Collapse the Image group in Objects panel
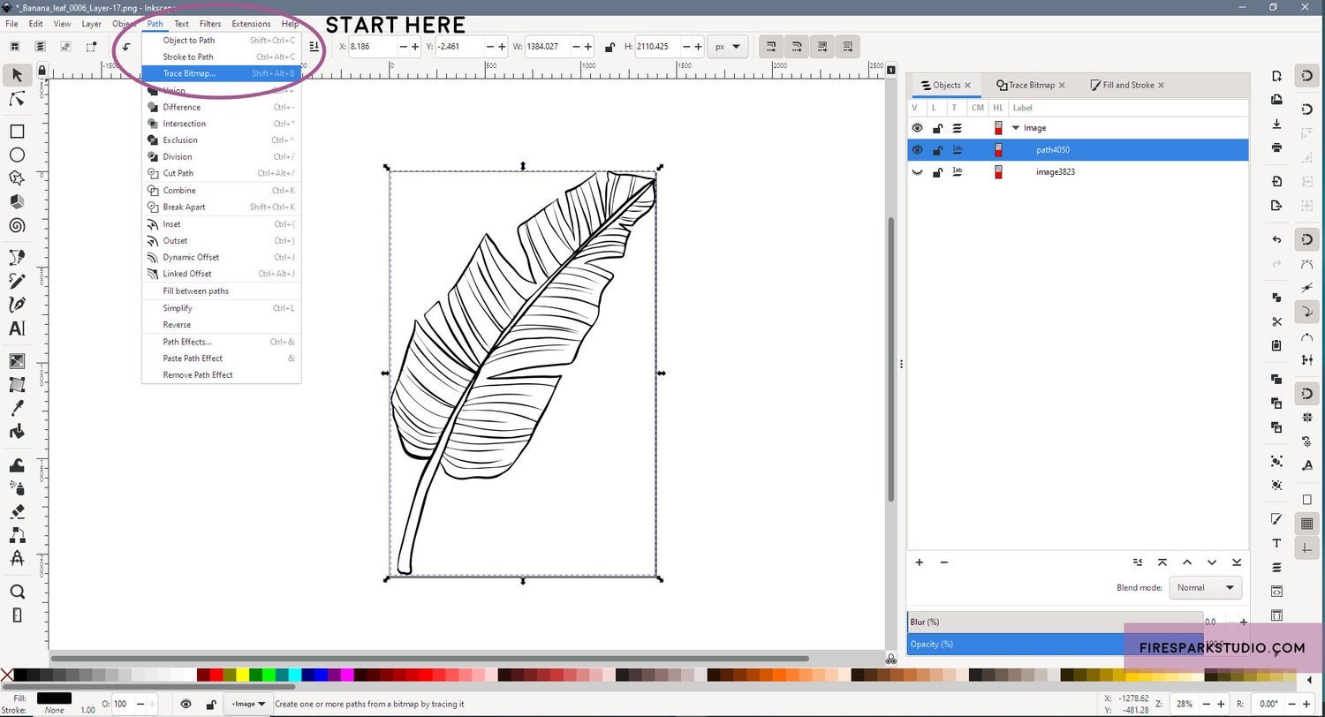Image resolution: width=1325 pixels, height=717 pixels. [x=1017, y=127]
